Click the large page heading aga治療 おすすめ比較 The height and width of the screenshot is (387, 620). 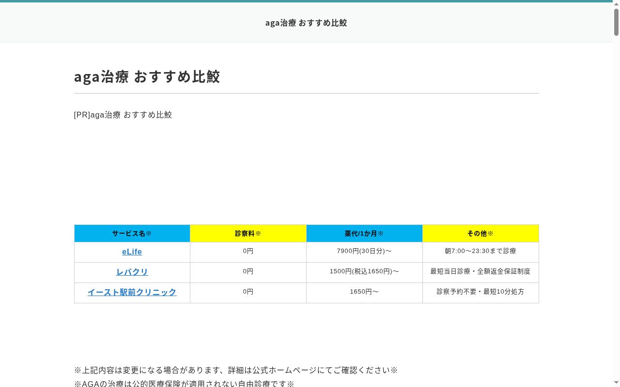click(x=147, y=76)
